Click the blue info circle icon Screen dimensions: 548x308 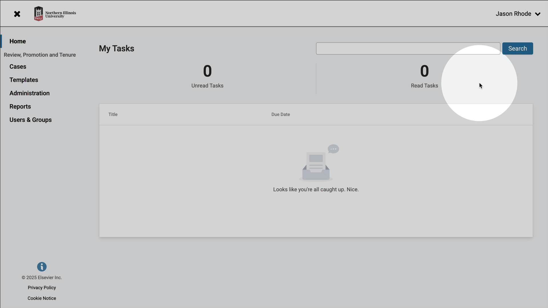click(42, 267)
